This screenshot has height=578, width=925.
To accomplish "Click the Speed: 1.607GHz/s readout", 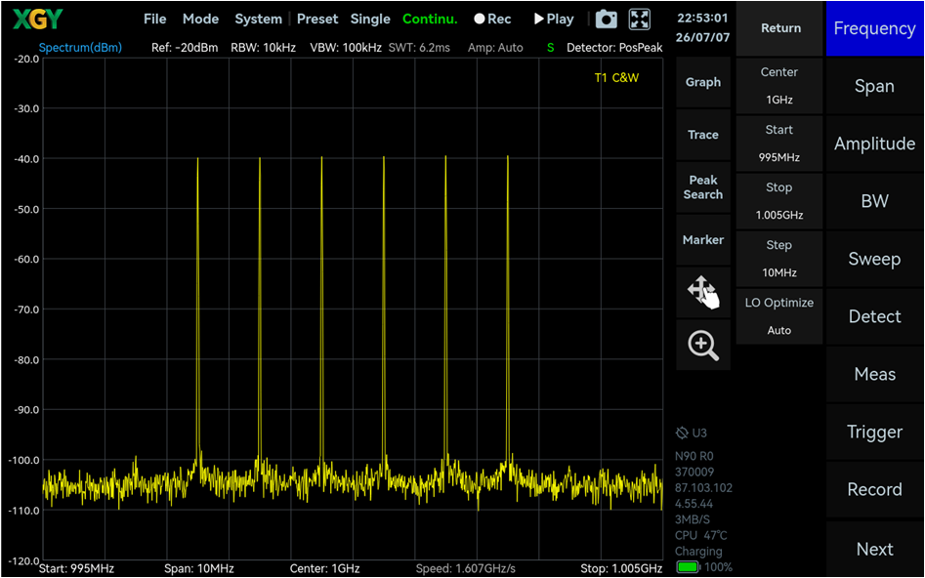I will (466, 569).
